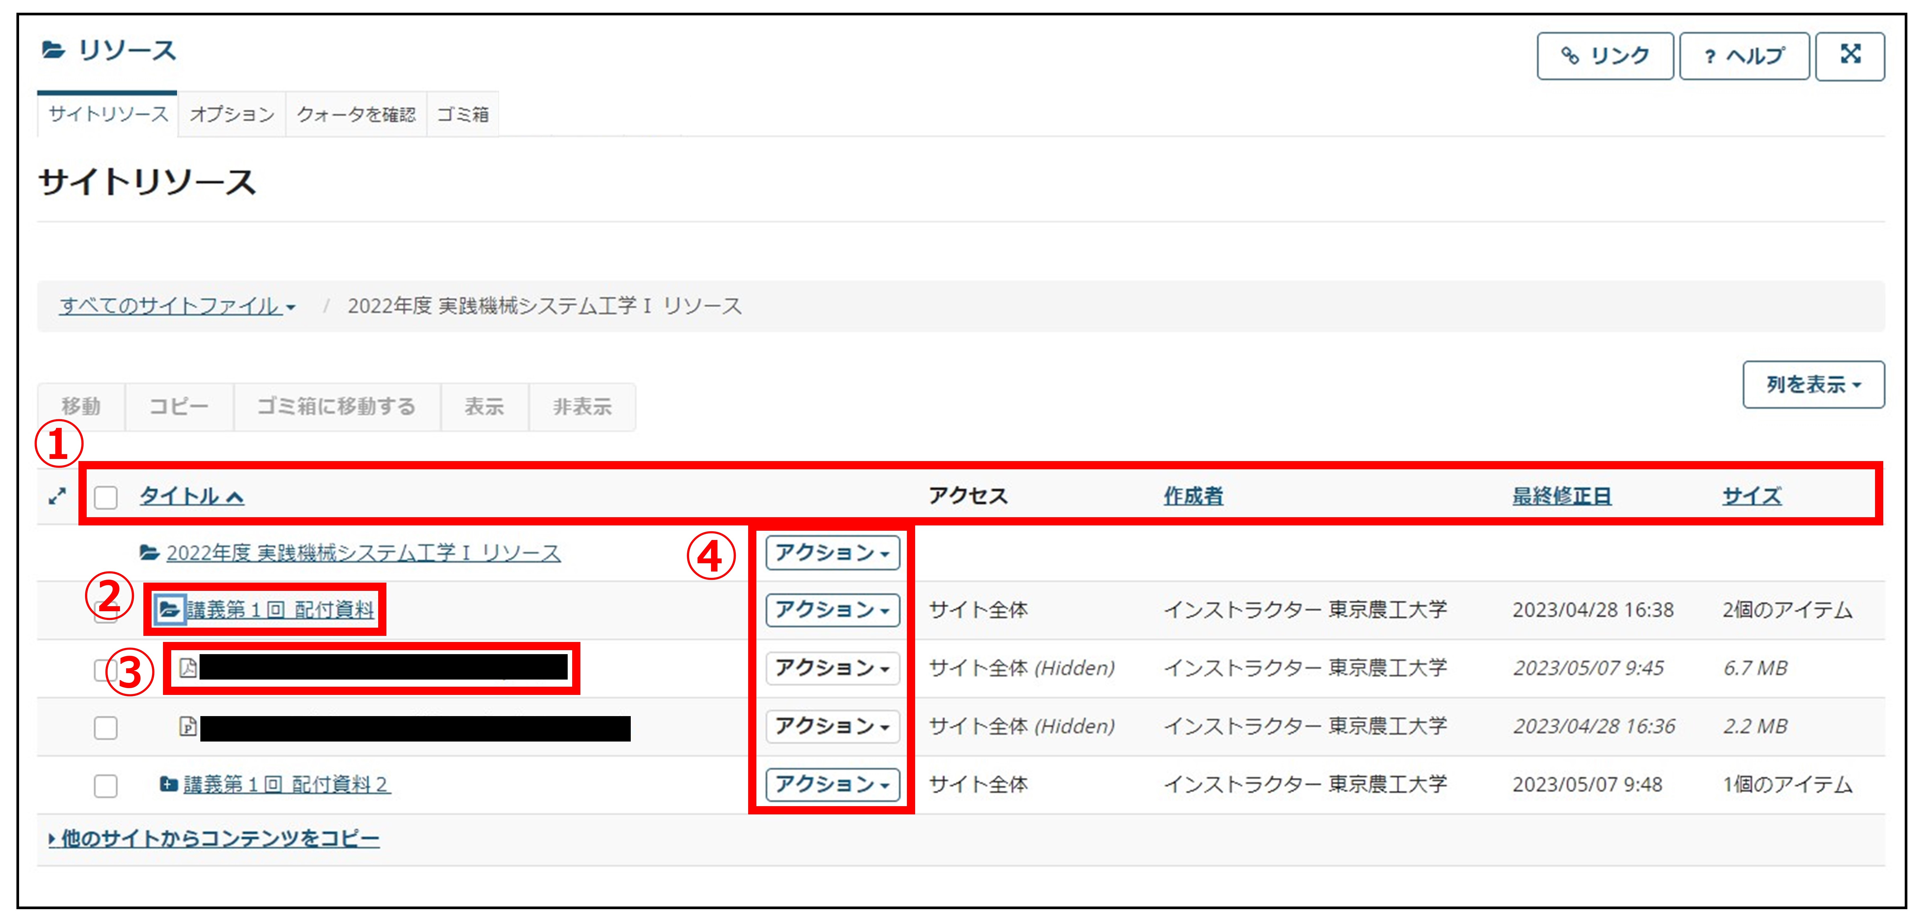Screen dimensions: 1914x924
Task: Sort by the 作成者 column header
Action: [1193, 496]
